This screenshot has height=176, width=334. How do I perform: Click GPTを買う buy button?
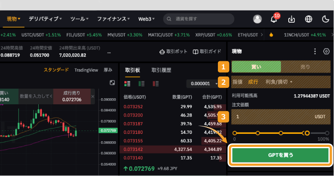(x=281, y=155)
